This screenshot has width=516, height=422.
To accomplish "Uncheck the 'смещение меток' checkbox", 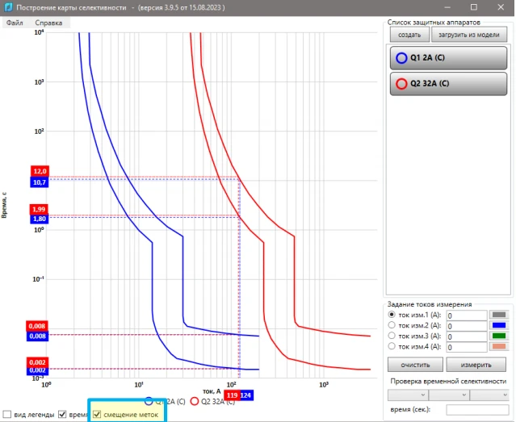I will pos(98,414).
